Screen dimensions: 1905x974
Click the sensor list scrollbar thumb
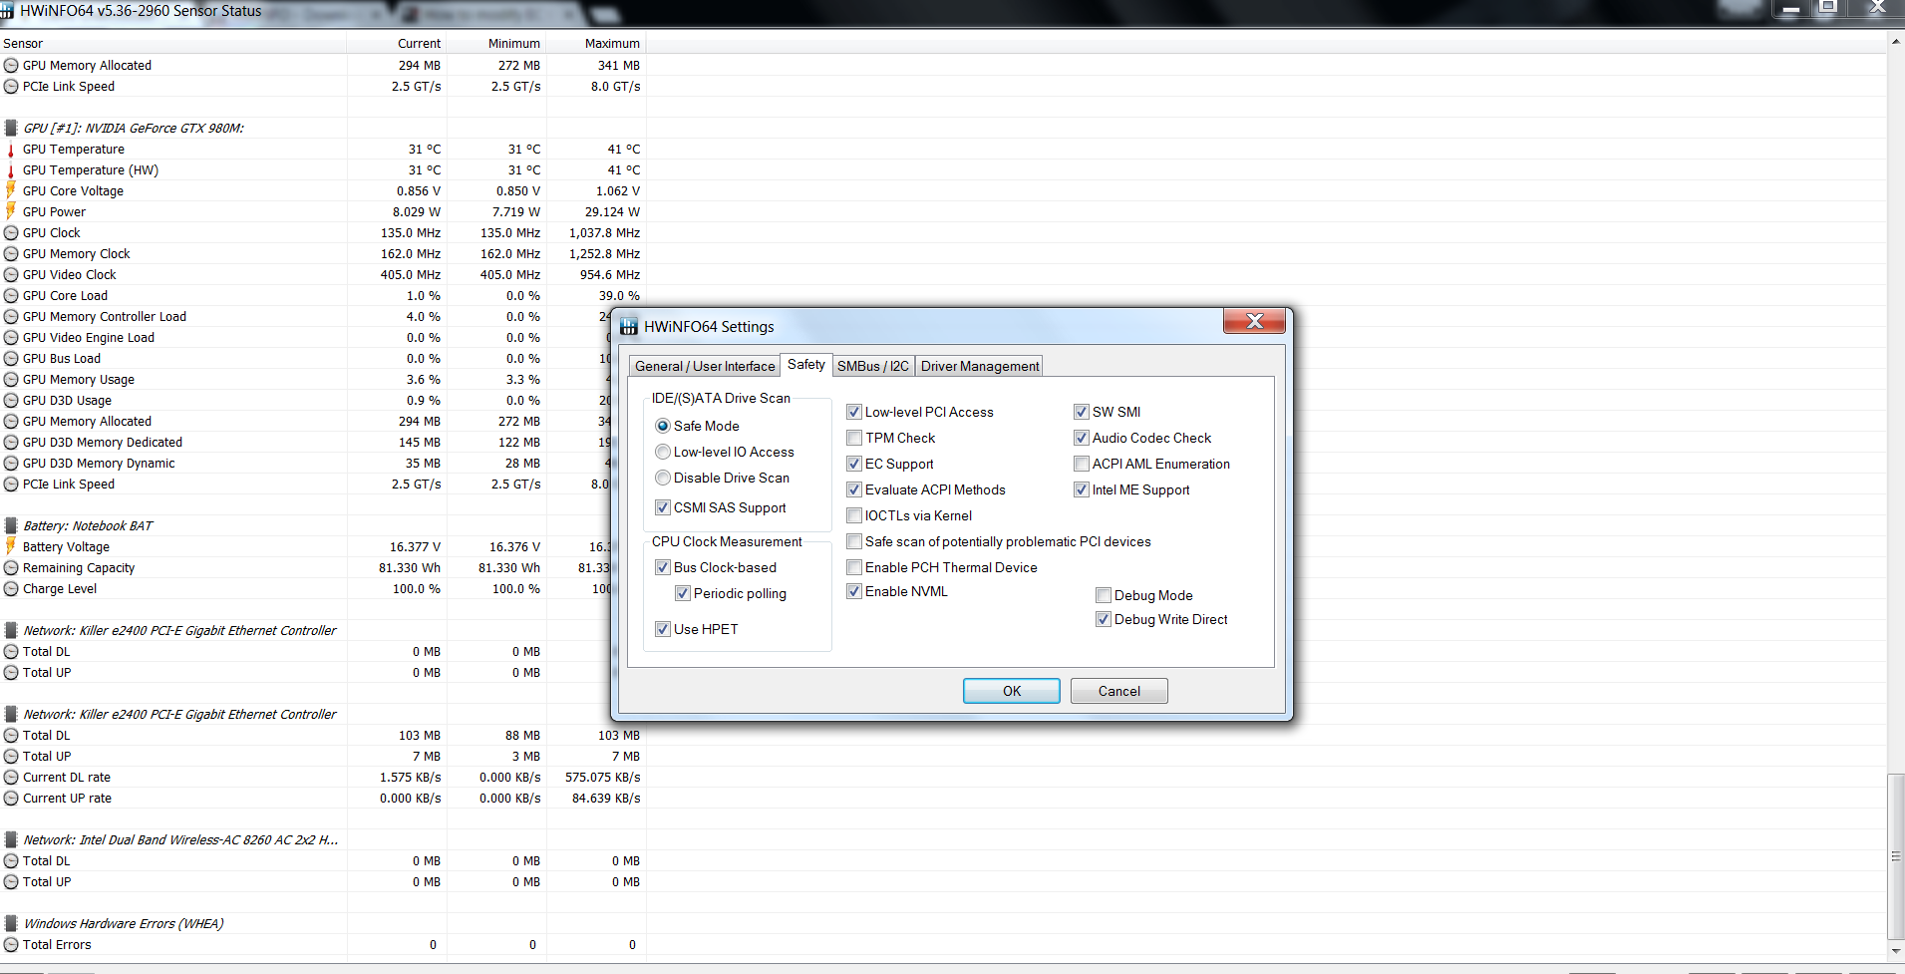pyautogui.click(x=1896, y=854)
